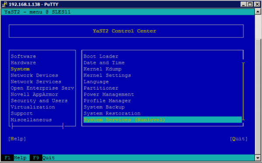Click the YaST2 - menu @ SLES11 title line

38,12
